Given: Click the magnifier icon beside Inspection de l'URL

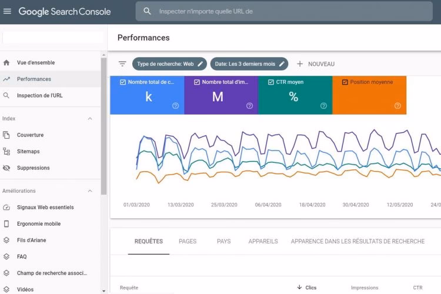Looking at the screenshot, I should [x=6, y=95].
